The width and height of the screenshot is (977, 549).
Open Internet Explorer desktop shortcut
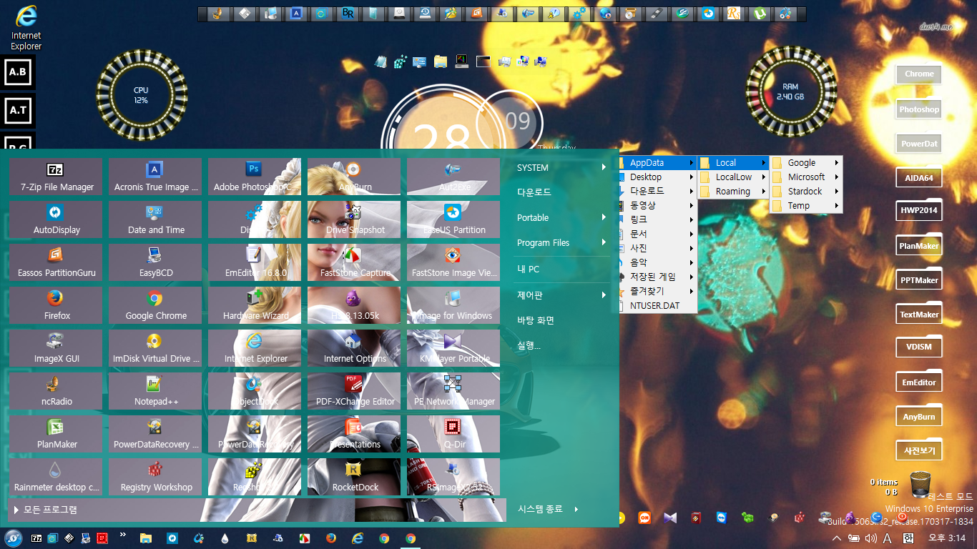click(26, 28)
